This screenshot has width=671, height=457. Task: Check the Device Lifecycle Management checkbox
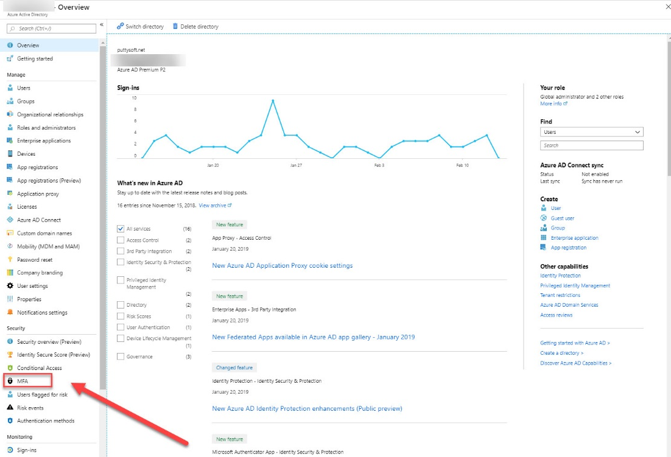tap(121, 338)
